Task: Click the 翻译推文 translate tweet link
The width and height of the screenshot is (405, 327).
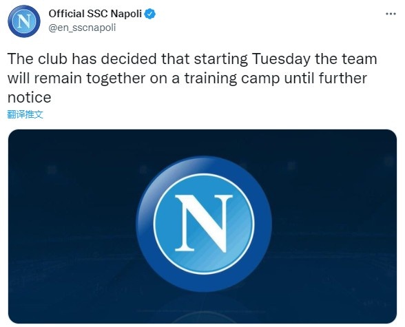Action: point(25,114)
